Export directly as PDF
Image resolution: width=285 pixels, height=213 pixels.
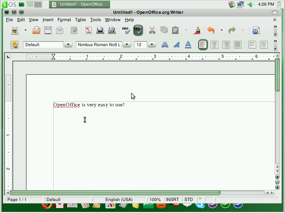pos(89,30)
